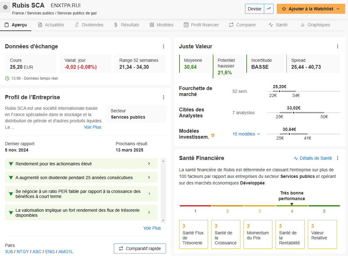Switch to the Aperçu tab

pyautogui.click(x=16, y=25)
